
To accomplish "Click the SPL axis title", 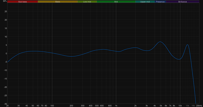I will [x=4, y=1].
